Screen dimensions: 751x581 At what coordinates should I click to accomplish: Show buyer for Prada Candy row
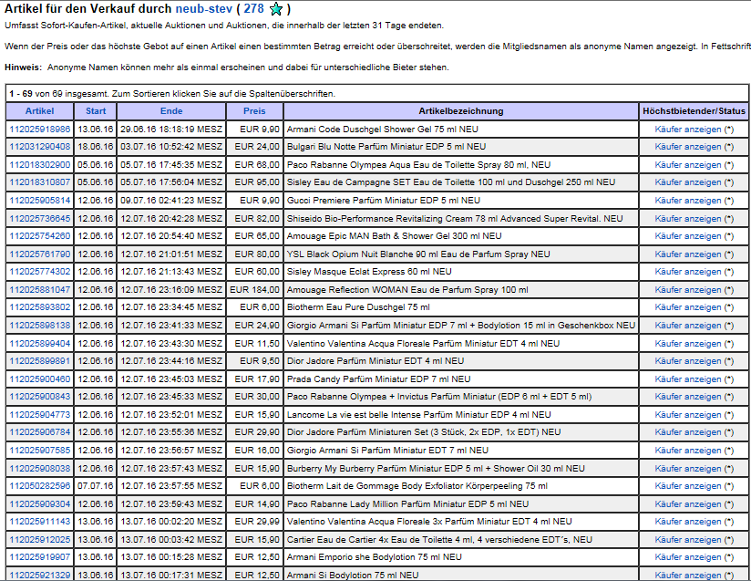click(x=688, y=379)
